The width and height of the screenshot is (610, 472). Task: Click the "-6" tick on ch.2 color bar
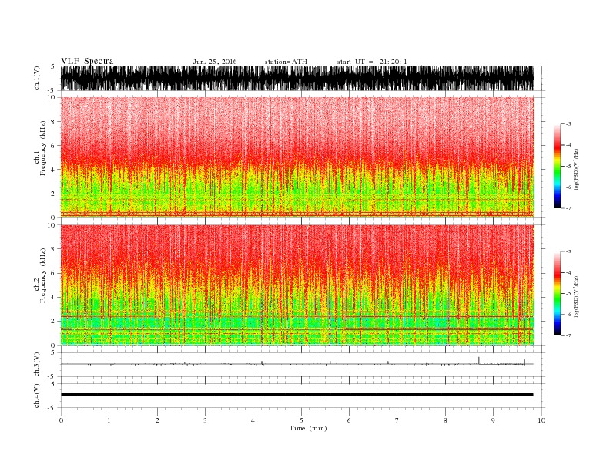point(568,314)
